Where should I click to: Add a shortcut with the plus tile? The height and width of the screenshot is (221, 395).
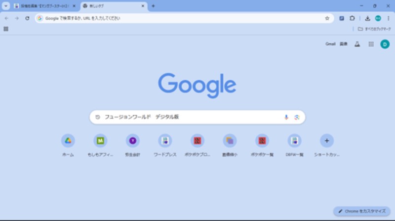(x=327, y=145)
